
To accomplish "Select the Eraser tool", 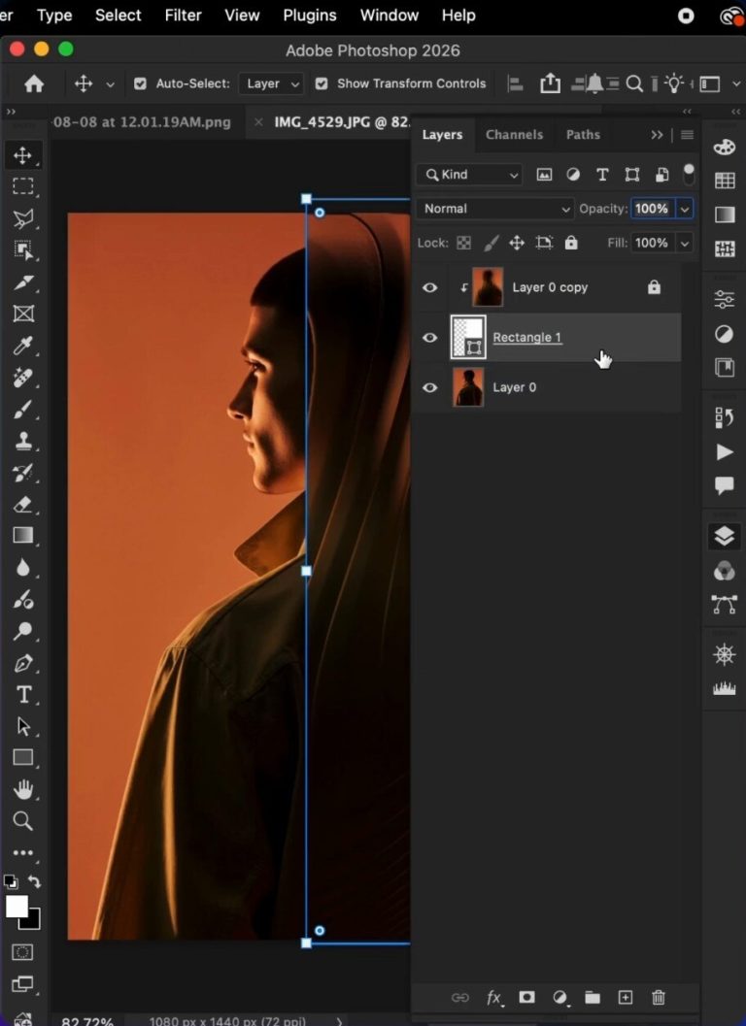I will click(x=23, y=505).
